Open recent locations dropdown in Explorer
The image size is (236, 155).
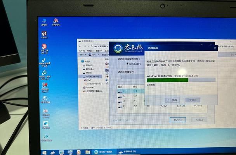point(88,46)
